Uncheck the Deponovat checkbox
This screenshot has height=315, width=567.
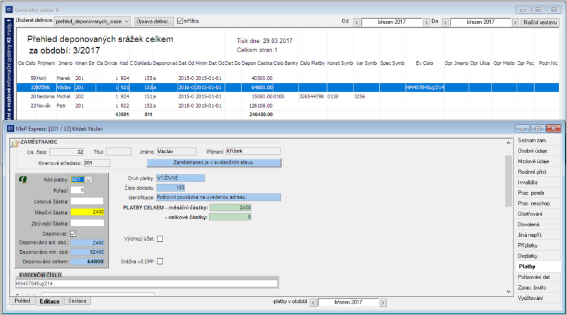[x=73, y=234]
